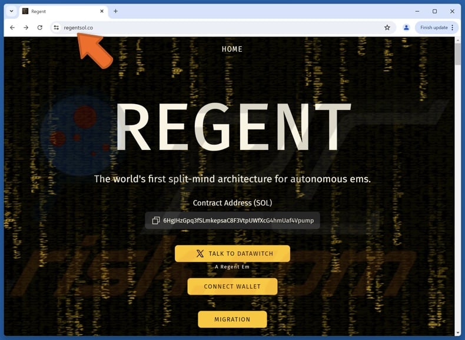Click the Finish update button
465x340 pixels.
coord(434,28)
